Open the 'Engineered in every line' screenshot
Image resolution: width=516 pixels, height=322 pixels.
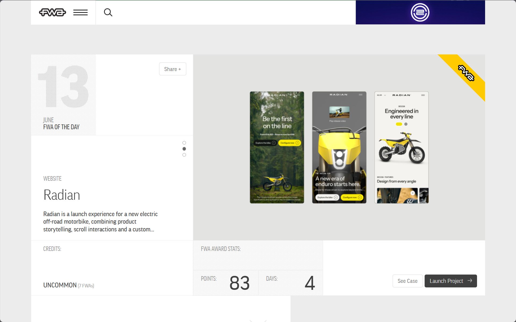pos(402,147)
